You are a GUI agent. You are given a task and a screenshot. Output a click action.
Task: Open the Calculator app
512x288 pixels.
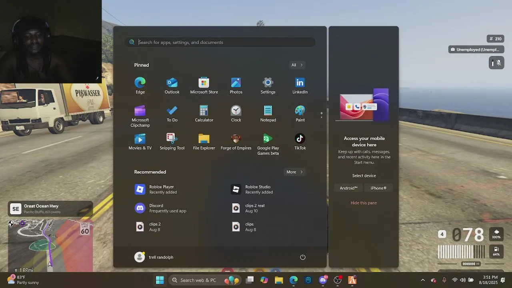204,114
